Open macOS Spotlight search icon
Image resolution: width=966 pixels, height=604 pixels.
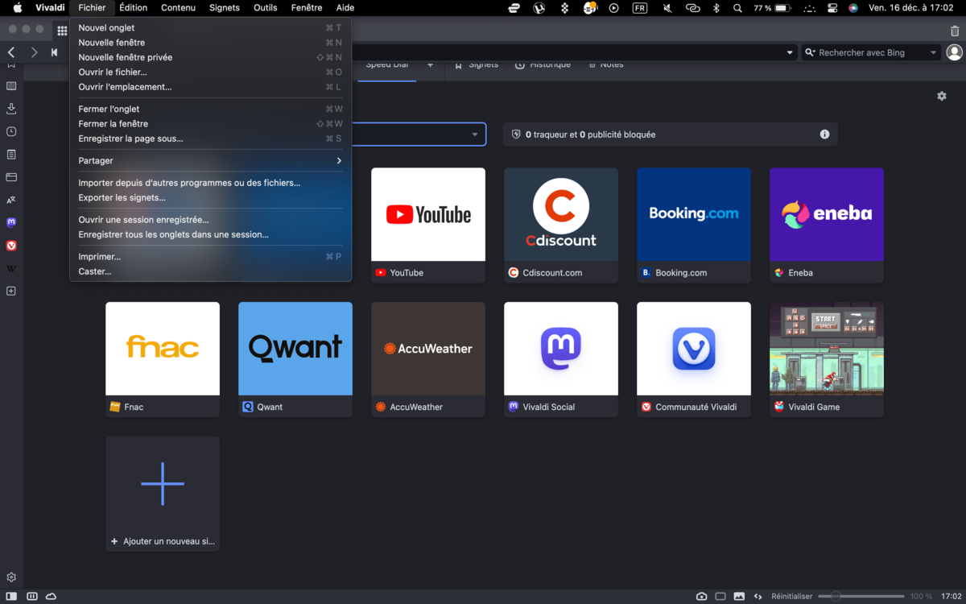coord(737,8)
